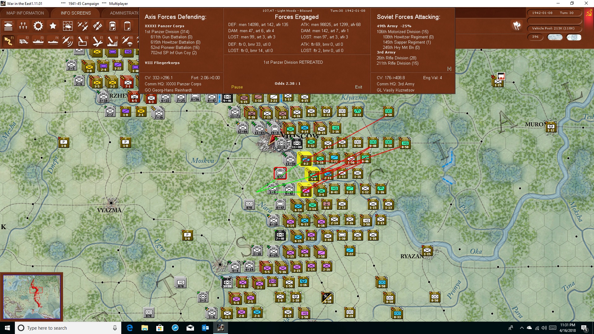
Task: Select the F4 amphibious transport mode
Action: pos(53,41)
